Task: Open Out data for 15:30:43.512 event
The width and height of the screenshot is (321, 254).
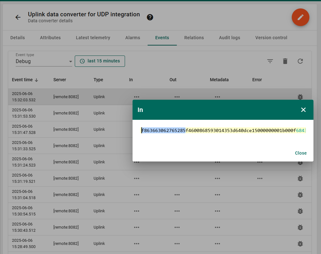Action: (177, 227)
